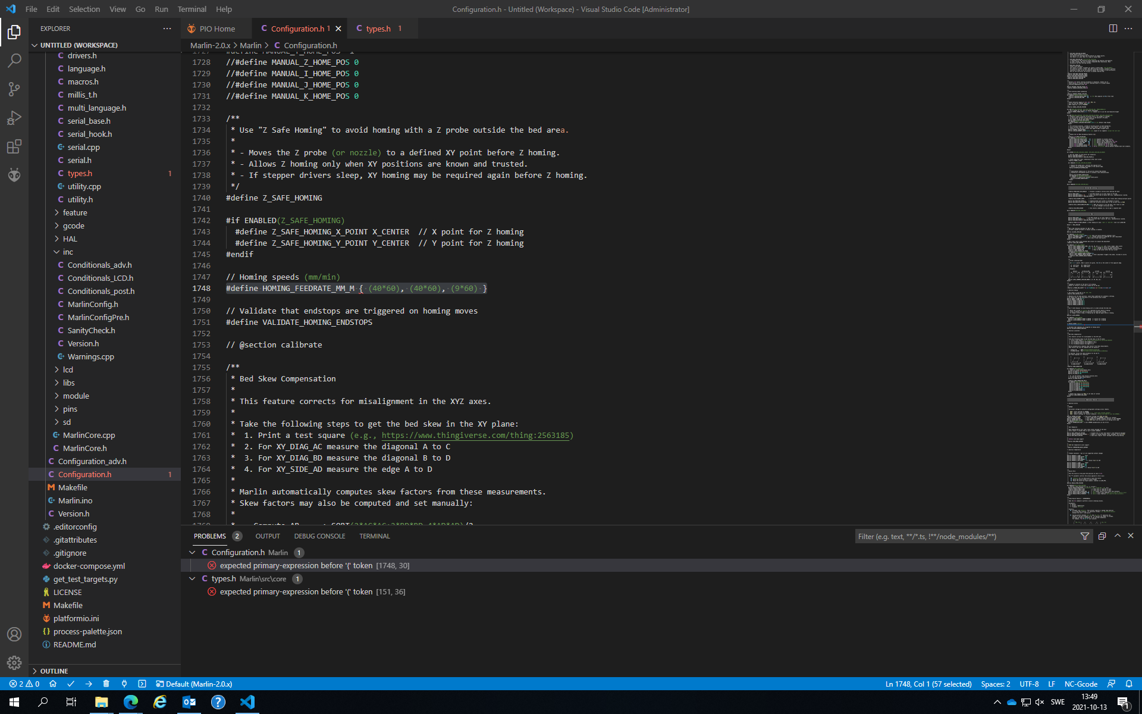Toggle the split editor layout icon

click(x=1112, y=28)
